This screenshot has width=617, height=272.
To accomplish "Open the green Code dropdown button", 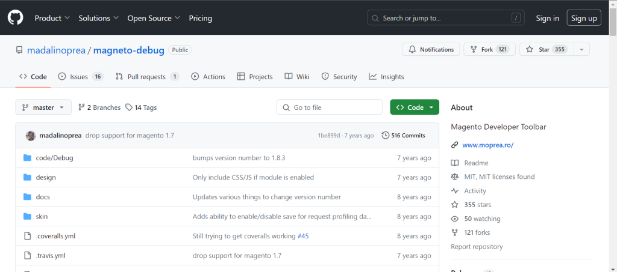I will coord(415,107).
